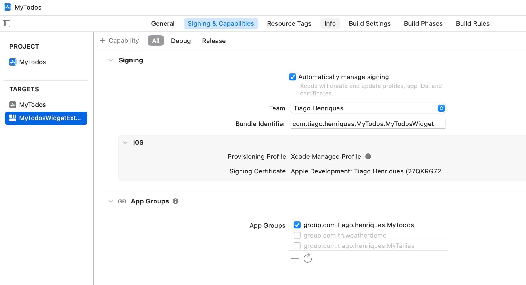Click the Xcode Managed Profile text

[326, 156]
